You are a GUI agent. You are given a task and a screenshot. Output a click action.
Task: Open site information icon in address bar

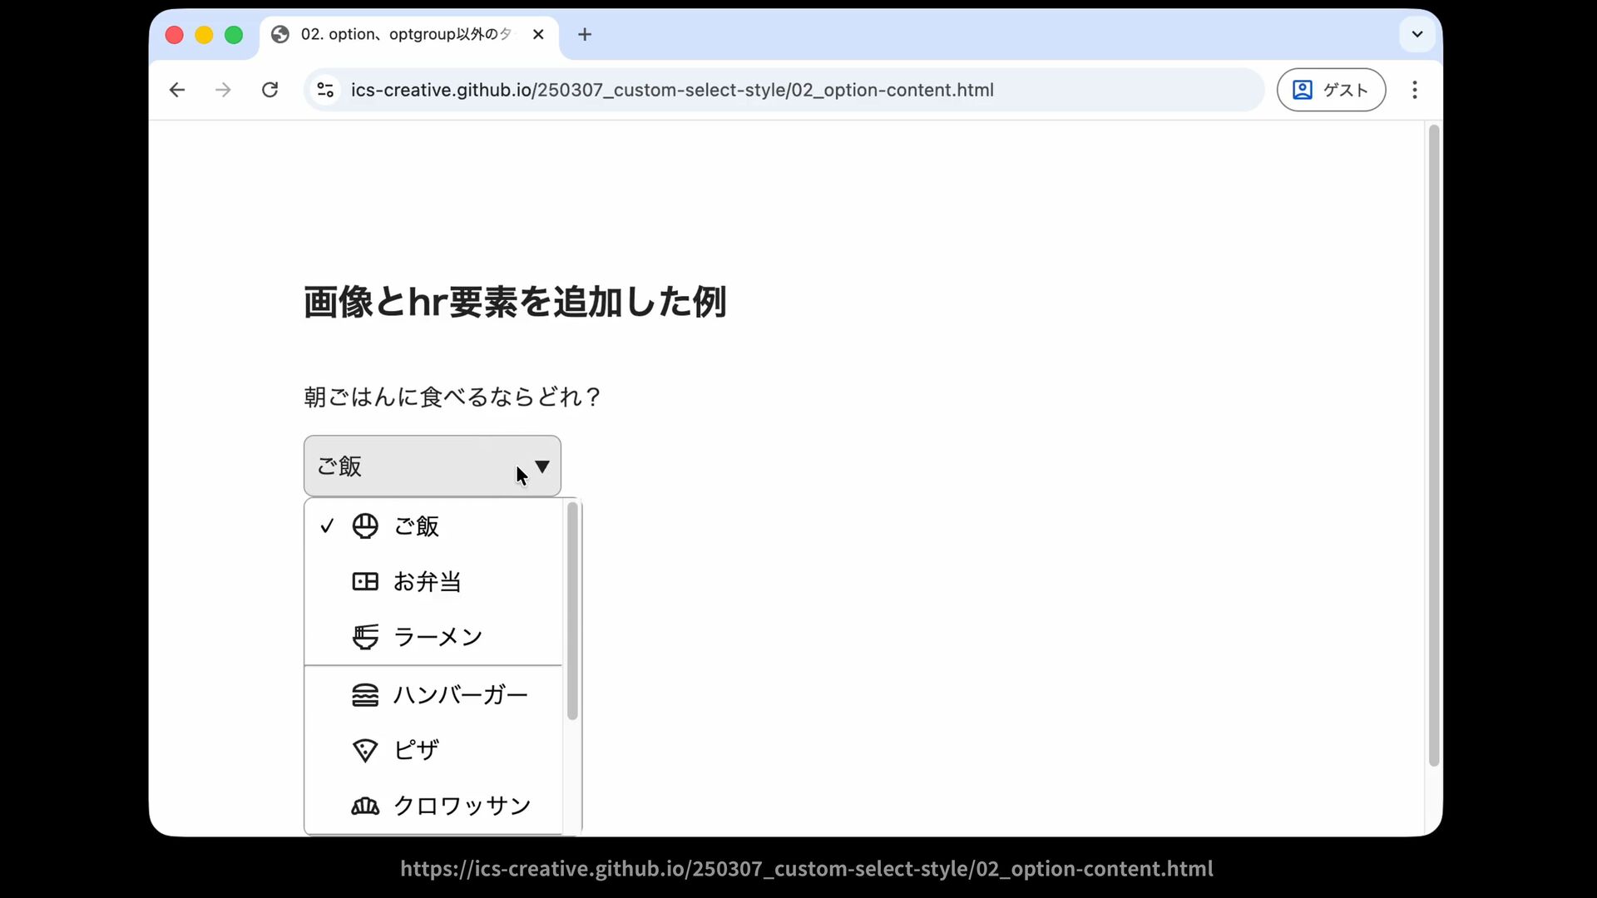tap(325, 90)
